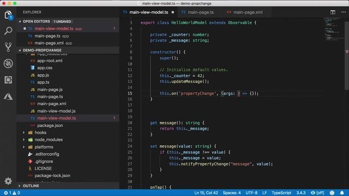
Task: Expand the node_modules folder
Action: pyautogui.click(x=68, y=139)
